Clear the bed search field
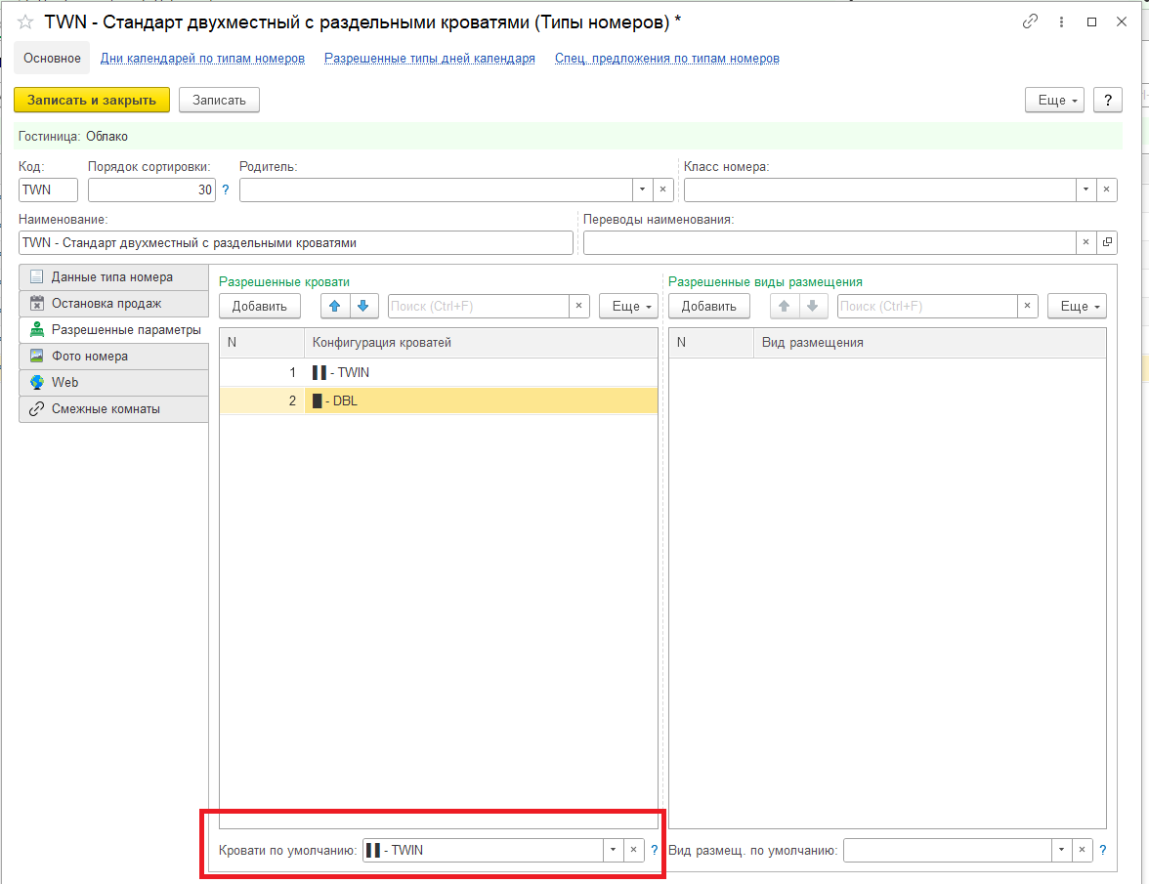The image size is (1149, 884). [x=578, y=306]
